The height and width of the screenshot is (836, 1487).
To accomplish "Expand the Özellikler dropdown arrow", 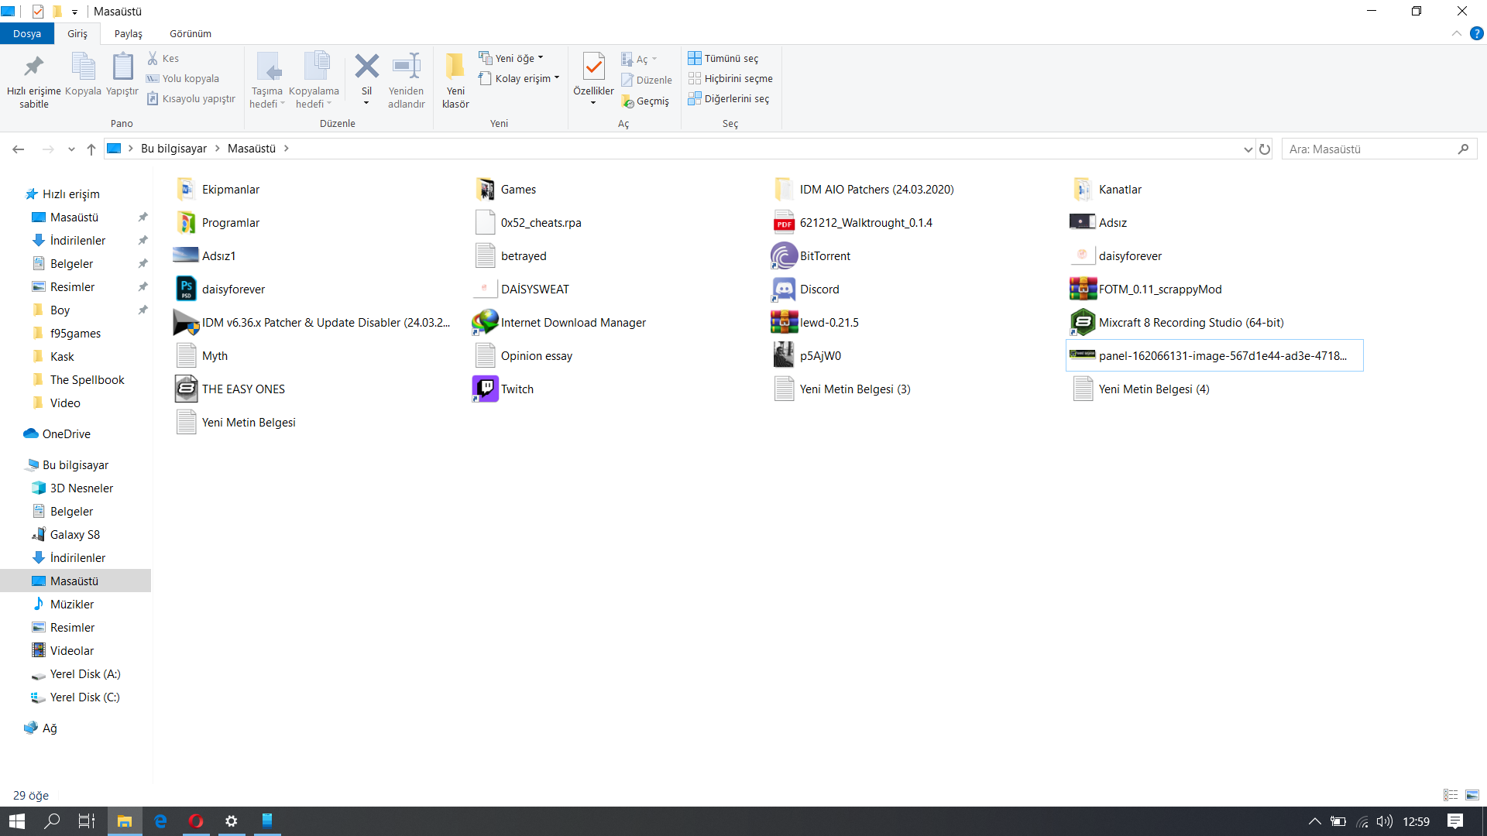I will [593, 103].
